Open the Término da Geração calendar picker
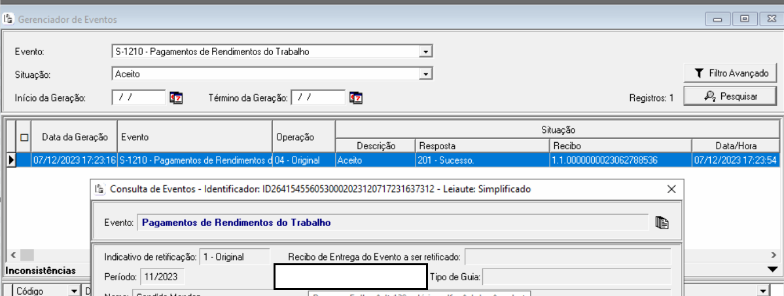 (x=355, y=98)
